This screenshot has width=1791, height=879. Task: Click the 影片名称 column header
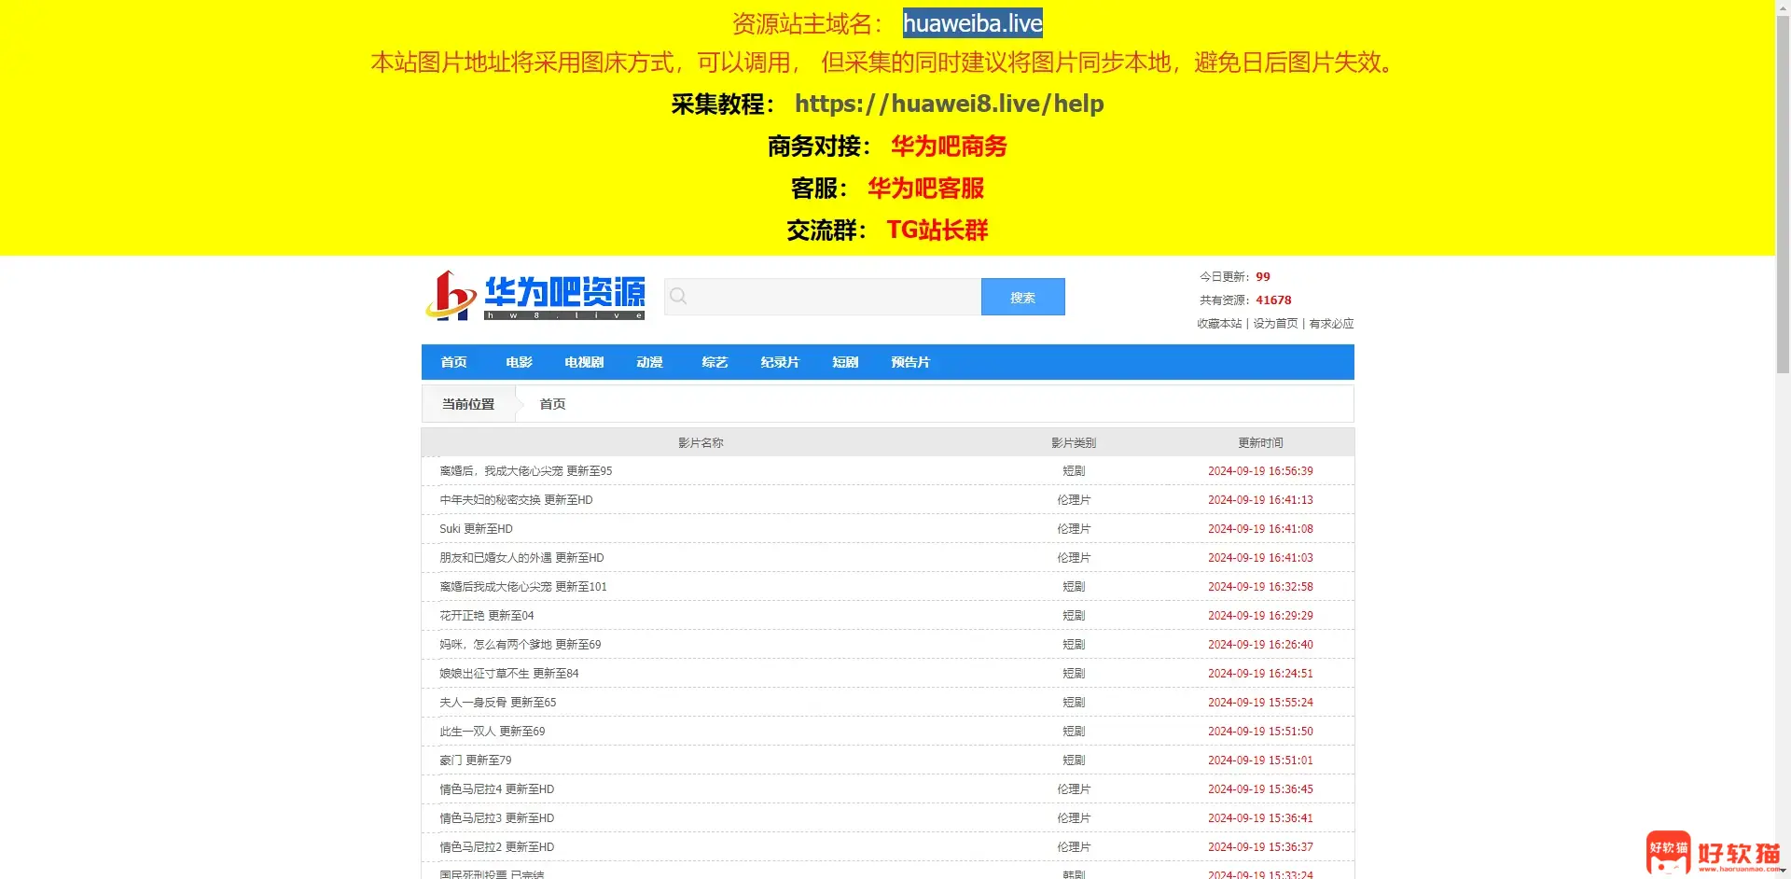pos(701,443)
